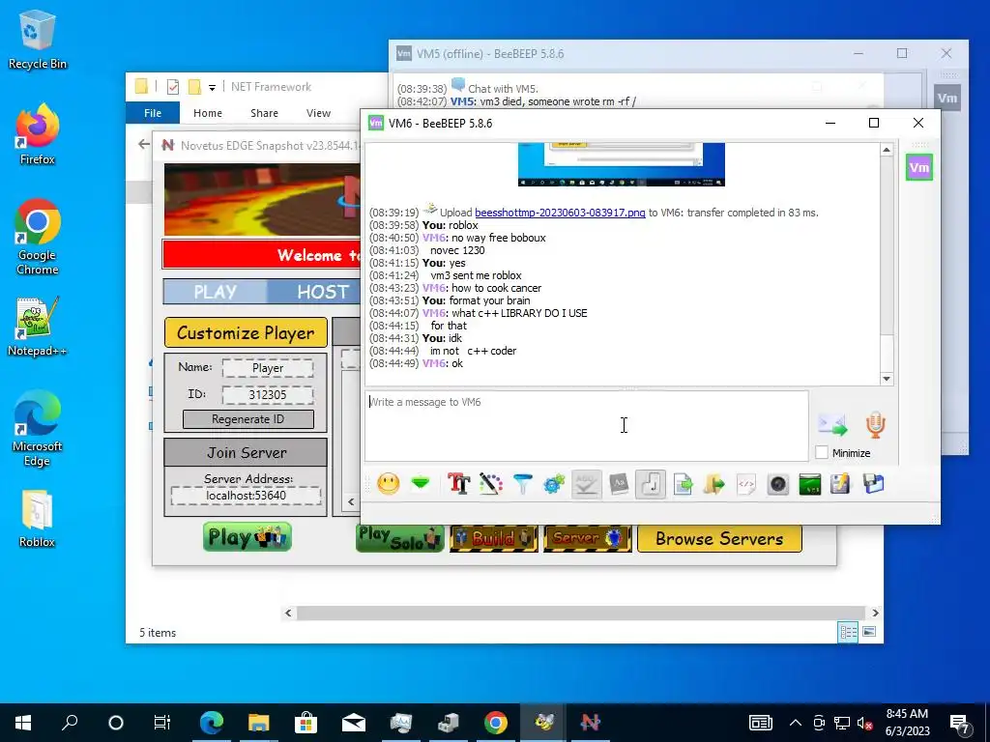Toggle spell checking ABC icon
990x742 pixels.
click(x=587, y=484)
